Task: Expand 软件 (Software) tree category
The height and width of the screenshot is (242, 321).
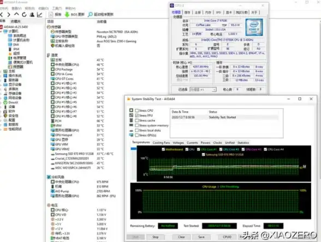Action: coord(1,111)
